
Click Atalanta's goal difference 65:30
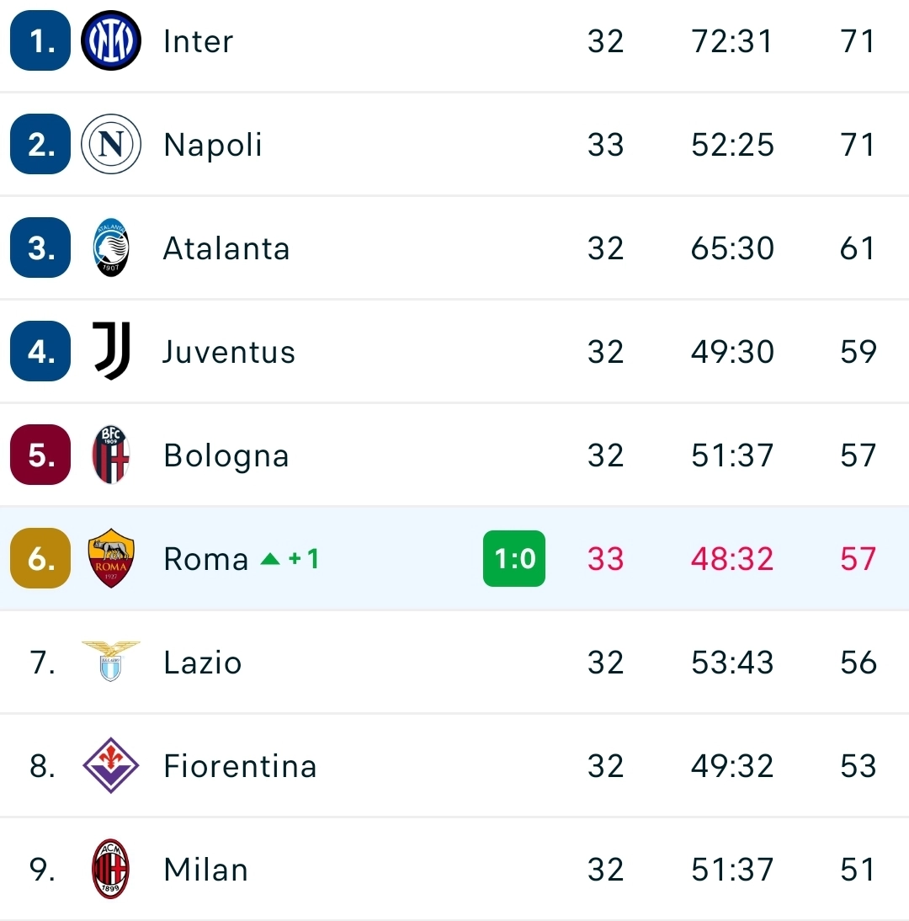click(x=732, y=248)
